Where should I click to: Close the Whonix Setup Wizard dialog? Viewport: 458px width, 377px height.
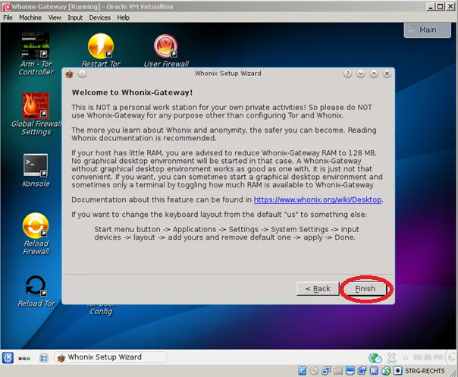coord(387,74)
